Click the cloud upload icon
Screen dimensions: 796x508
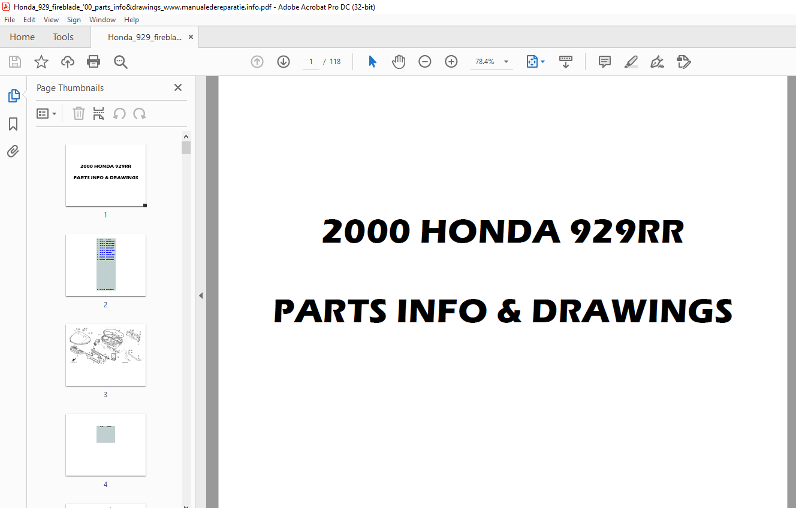68,62
